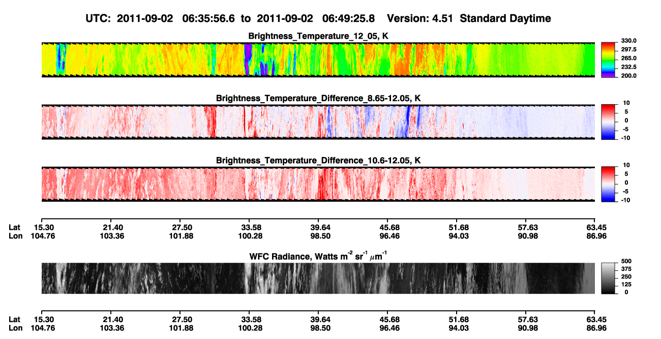Click the '330.0' color bar tick label
This screenshot has width=661, height=339.
click(x=628, y=41)
